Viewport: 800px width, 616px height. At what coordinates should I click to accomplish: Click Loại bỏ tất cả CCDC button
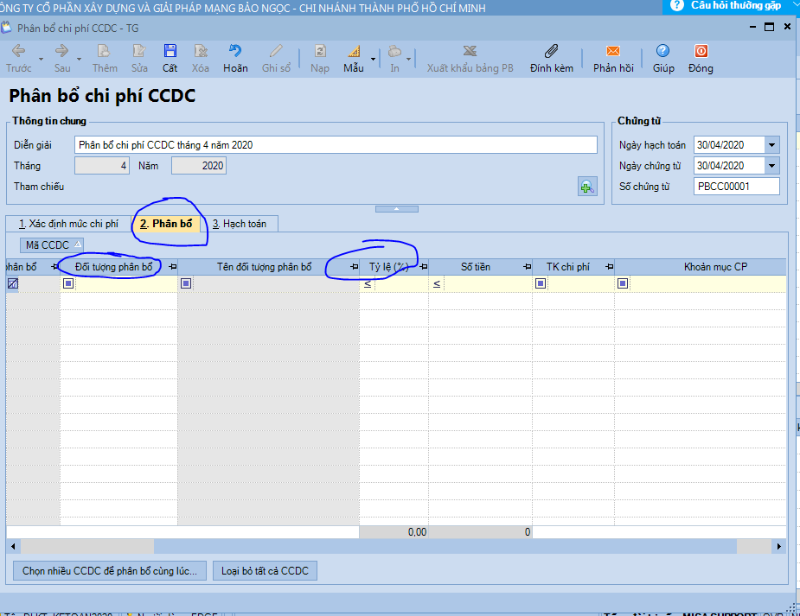(x=265, y=571)
